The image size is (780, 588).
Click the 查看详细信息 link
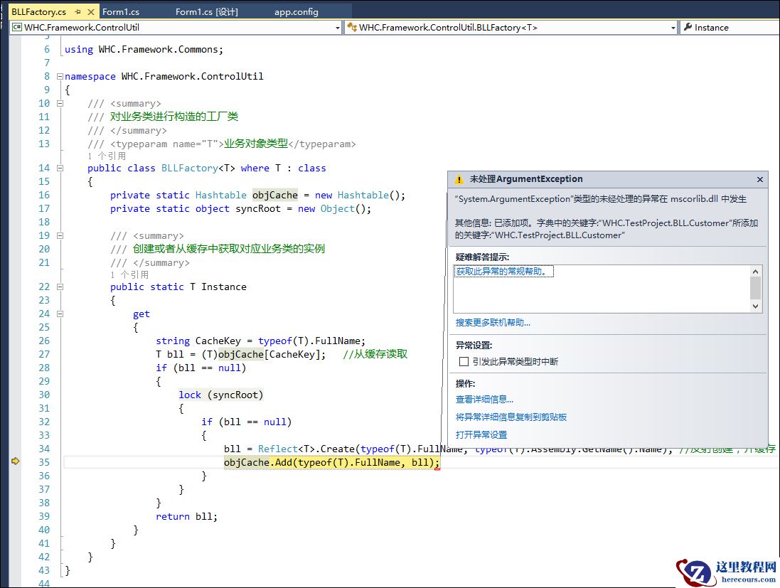click(484, 400)
